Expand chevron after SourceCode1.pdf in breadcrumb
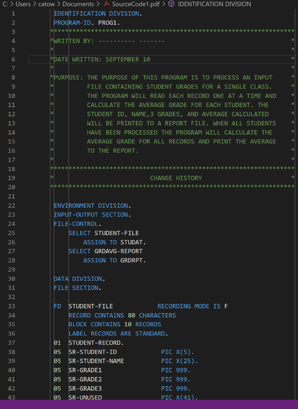 pyautogui.click(x=164, y=4)
